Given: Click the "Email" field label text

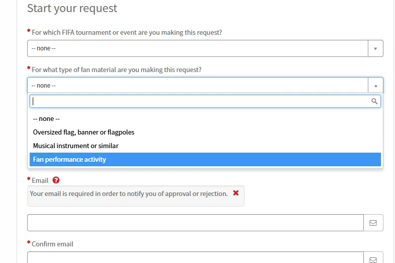Looking at the screenshot, I should click(40, 180).
